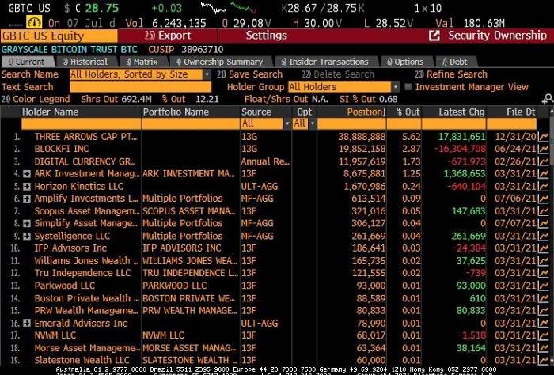This screenshot has width=554, height=375.
Task: Click Refine Search
Action: 451,74
